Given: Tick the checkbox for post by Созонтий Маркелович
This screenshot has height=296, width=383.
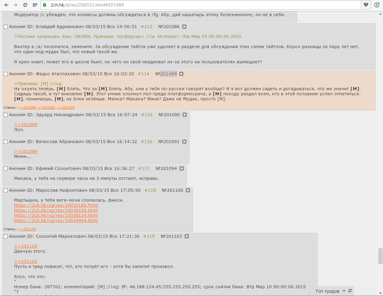Looking at the screenshot, I should coord(5,237).
